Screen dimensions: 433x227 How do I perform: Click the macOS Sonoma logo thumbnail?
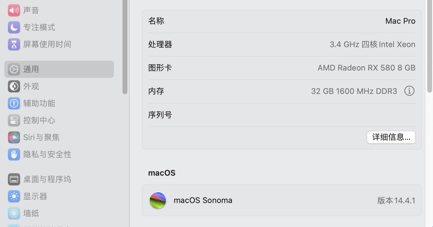pyautogui.click(x=158, y=200)
